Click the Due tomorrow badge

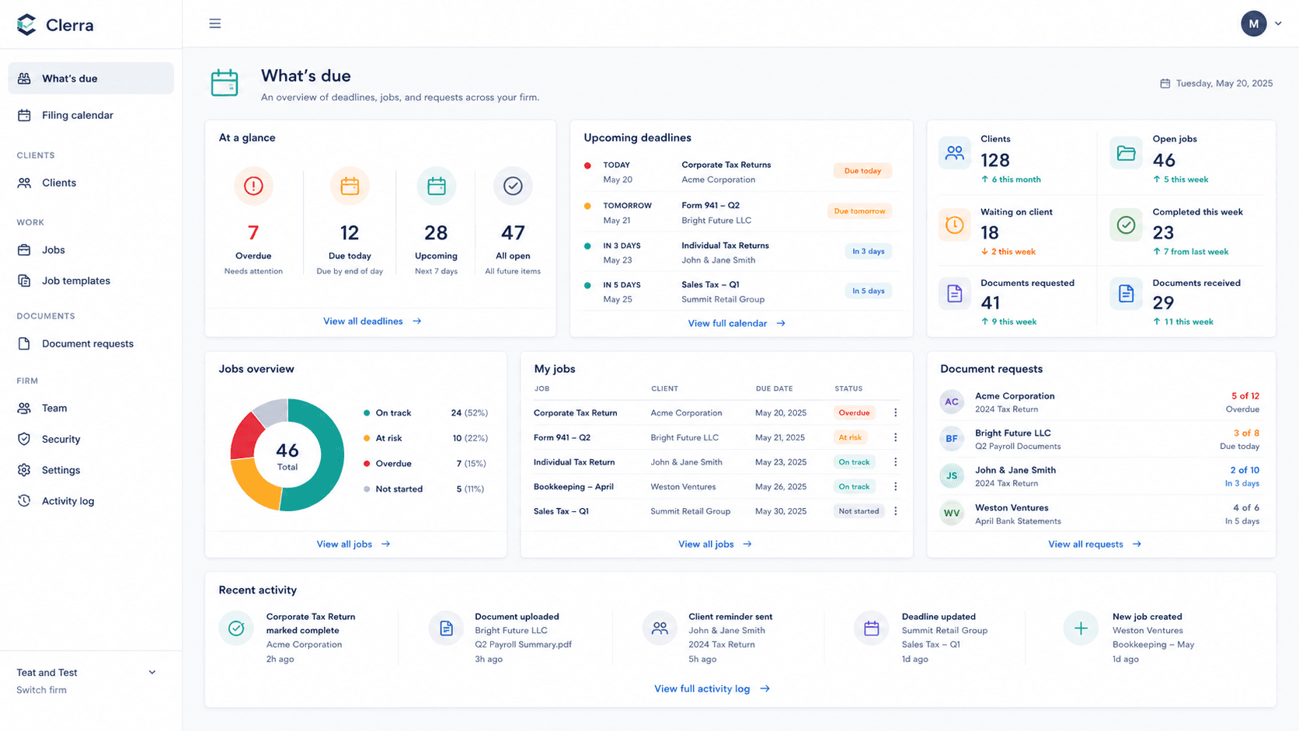[859, 211]
